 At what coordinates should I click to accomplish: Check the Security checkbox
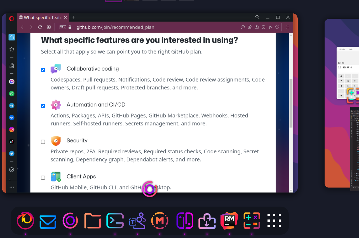43,142
